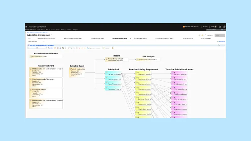Select technical requirement 'An independently'
The image size is (251, 141).
tap(179, 83)
